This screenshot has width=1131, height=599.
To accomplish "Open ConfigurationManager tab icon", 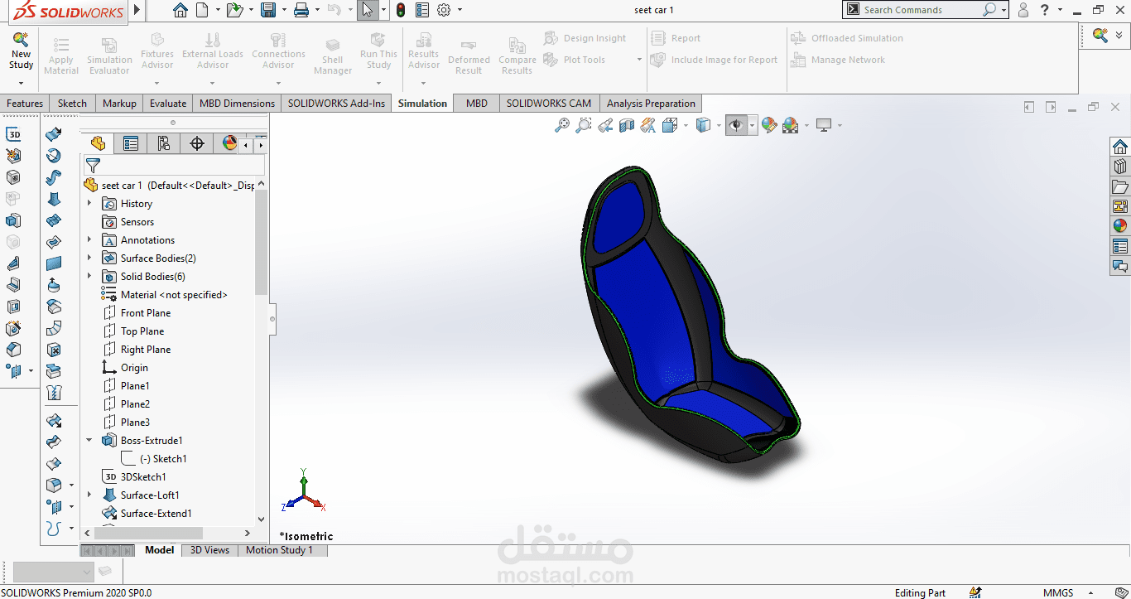I will click(164, 143).
